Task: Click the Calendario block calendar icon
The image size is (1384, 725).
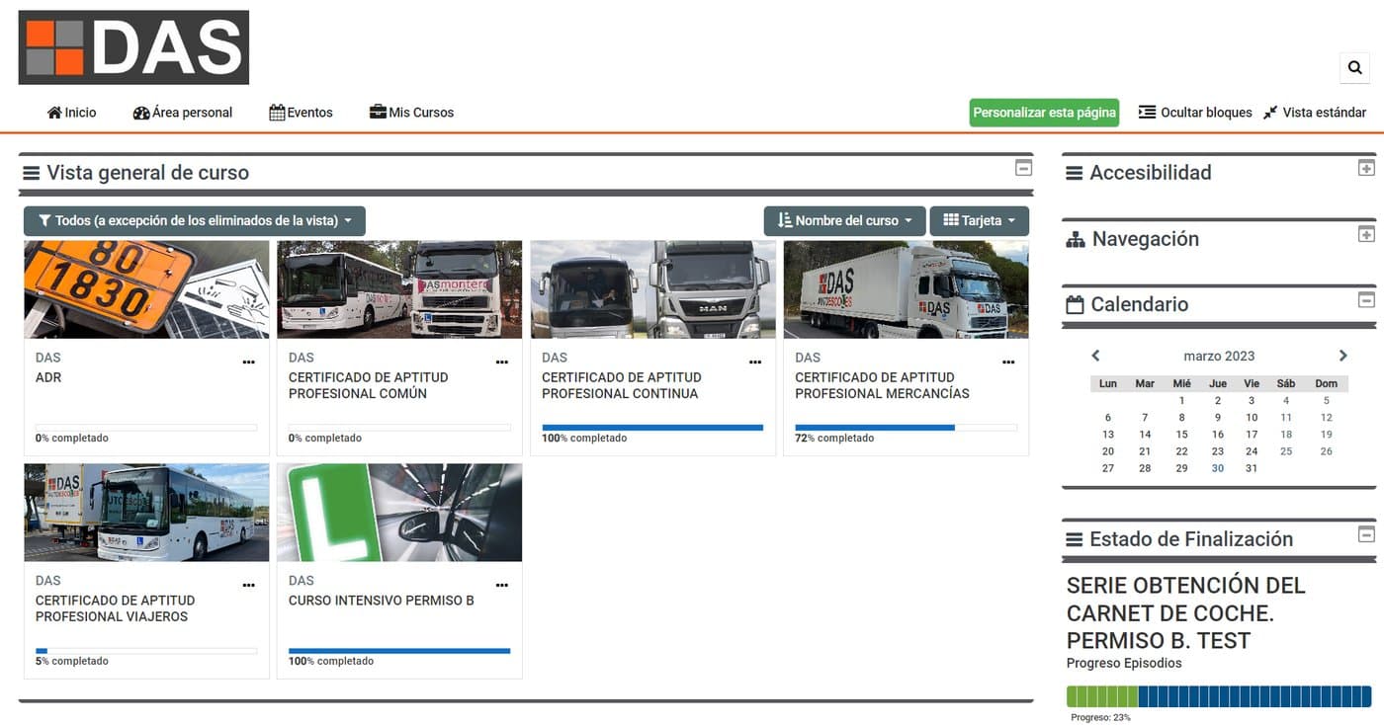Action: (x=1075, y=305)
